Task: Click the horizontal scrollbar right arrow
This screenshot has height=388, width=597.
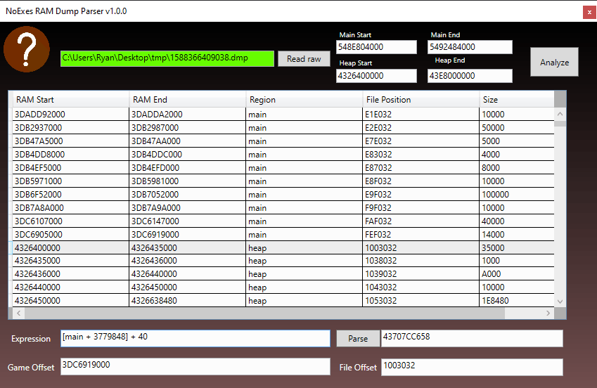Action: 550,313
